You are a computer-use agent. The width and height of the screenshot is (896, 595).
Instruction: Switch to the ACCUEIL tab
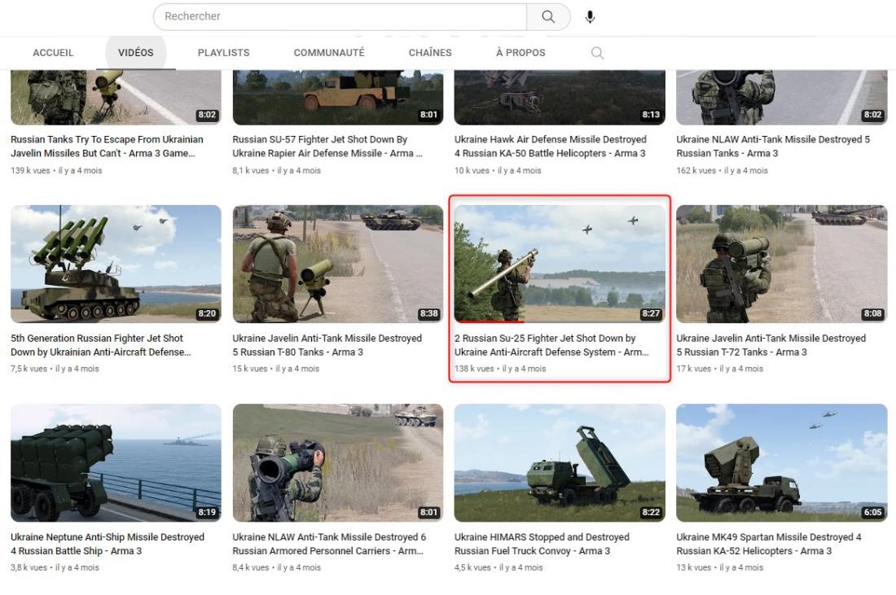(x=53, y=53)
